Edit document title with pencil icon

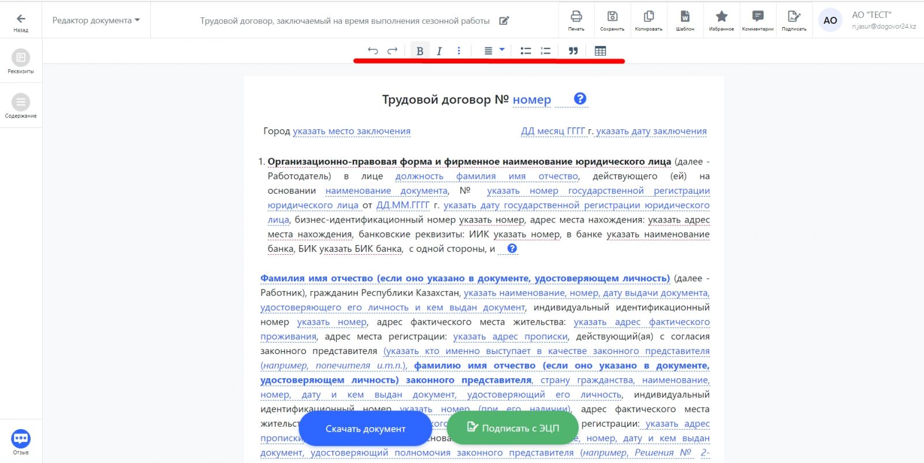[x=504, y=21]
